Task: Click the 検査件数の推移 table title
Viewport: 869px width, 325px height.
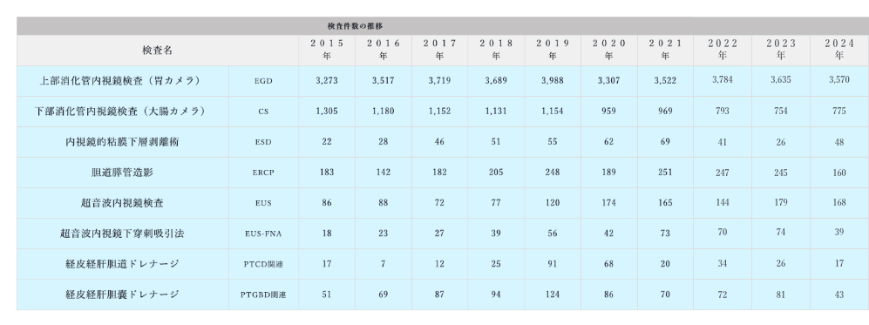Action: tap(355, 26)
